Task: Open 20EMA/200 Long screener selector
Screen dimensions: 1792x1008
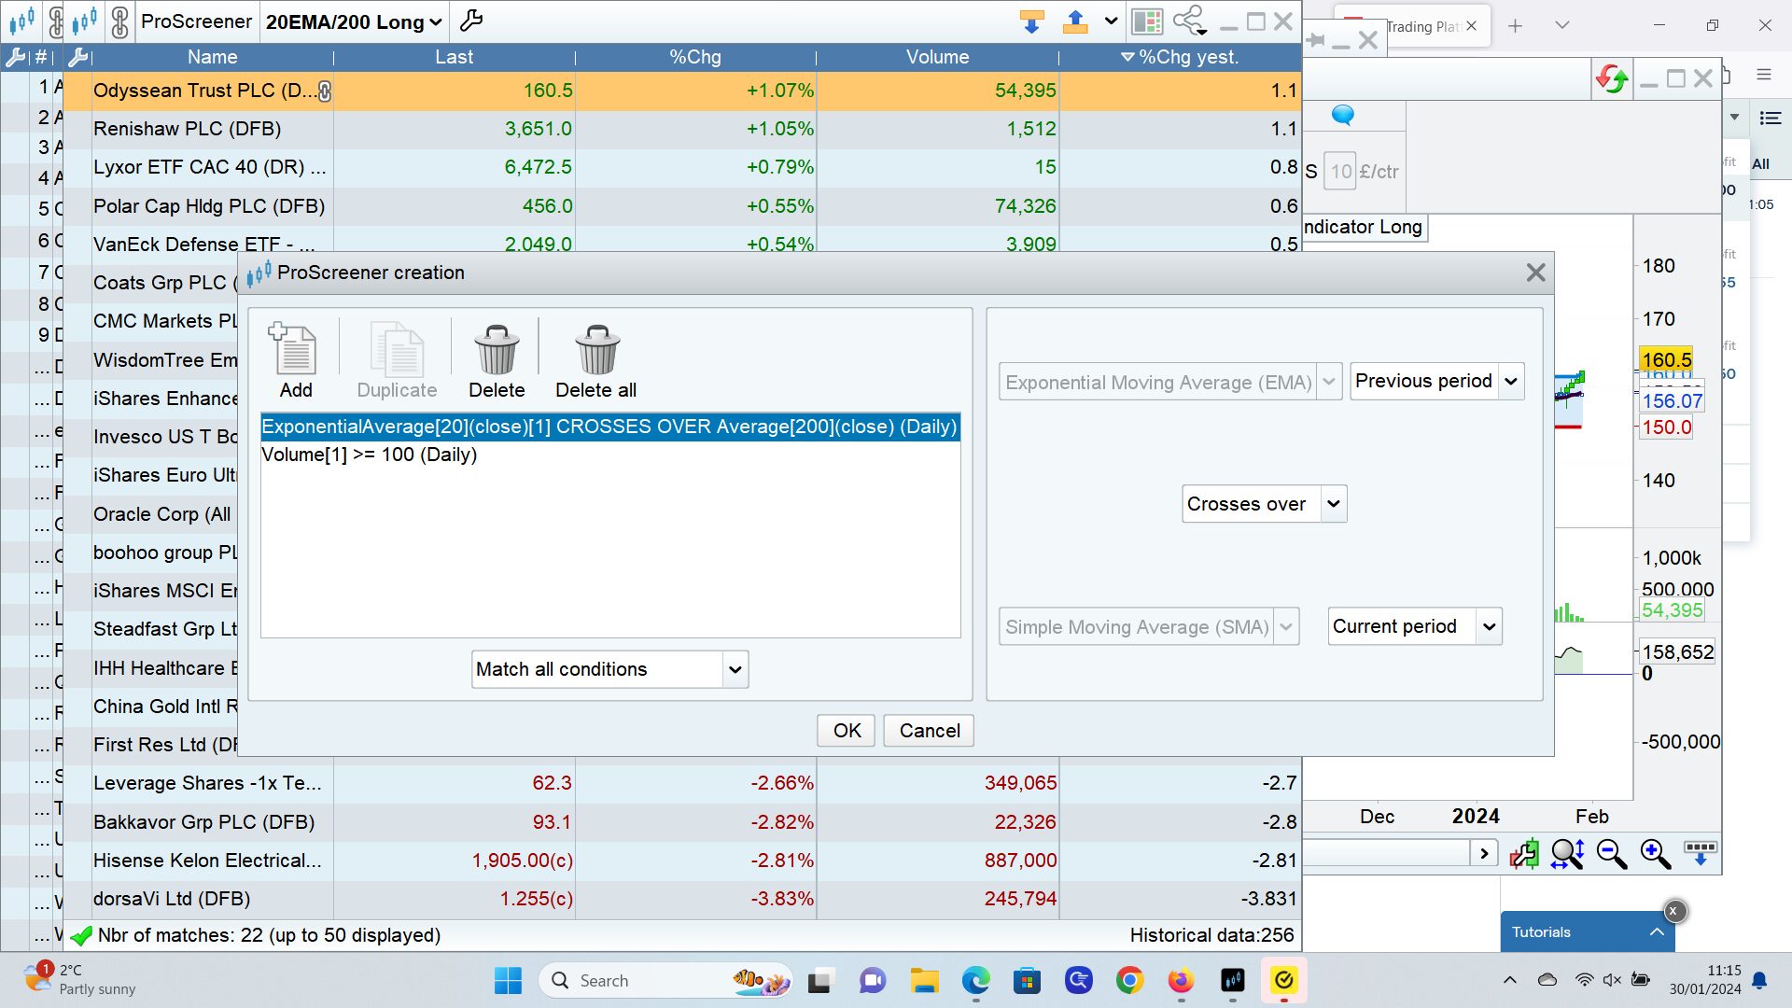Action: point(353,21)
